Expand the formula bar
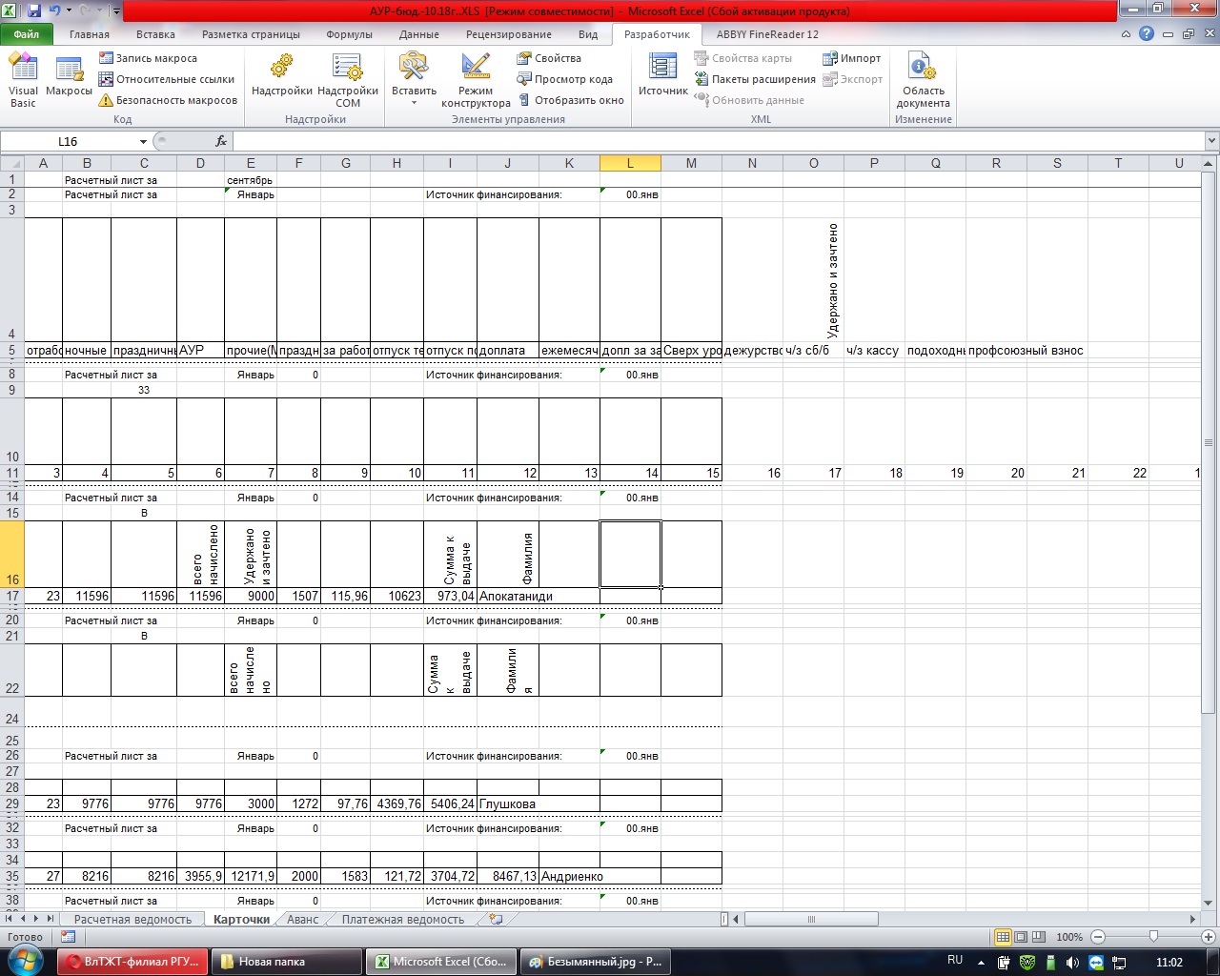This screenshot has height=976, width=1220. [1211, 141]
